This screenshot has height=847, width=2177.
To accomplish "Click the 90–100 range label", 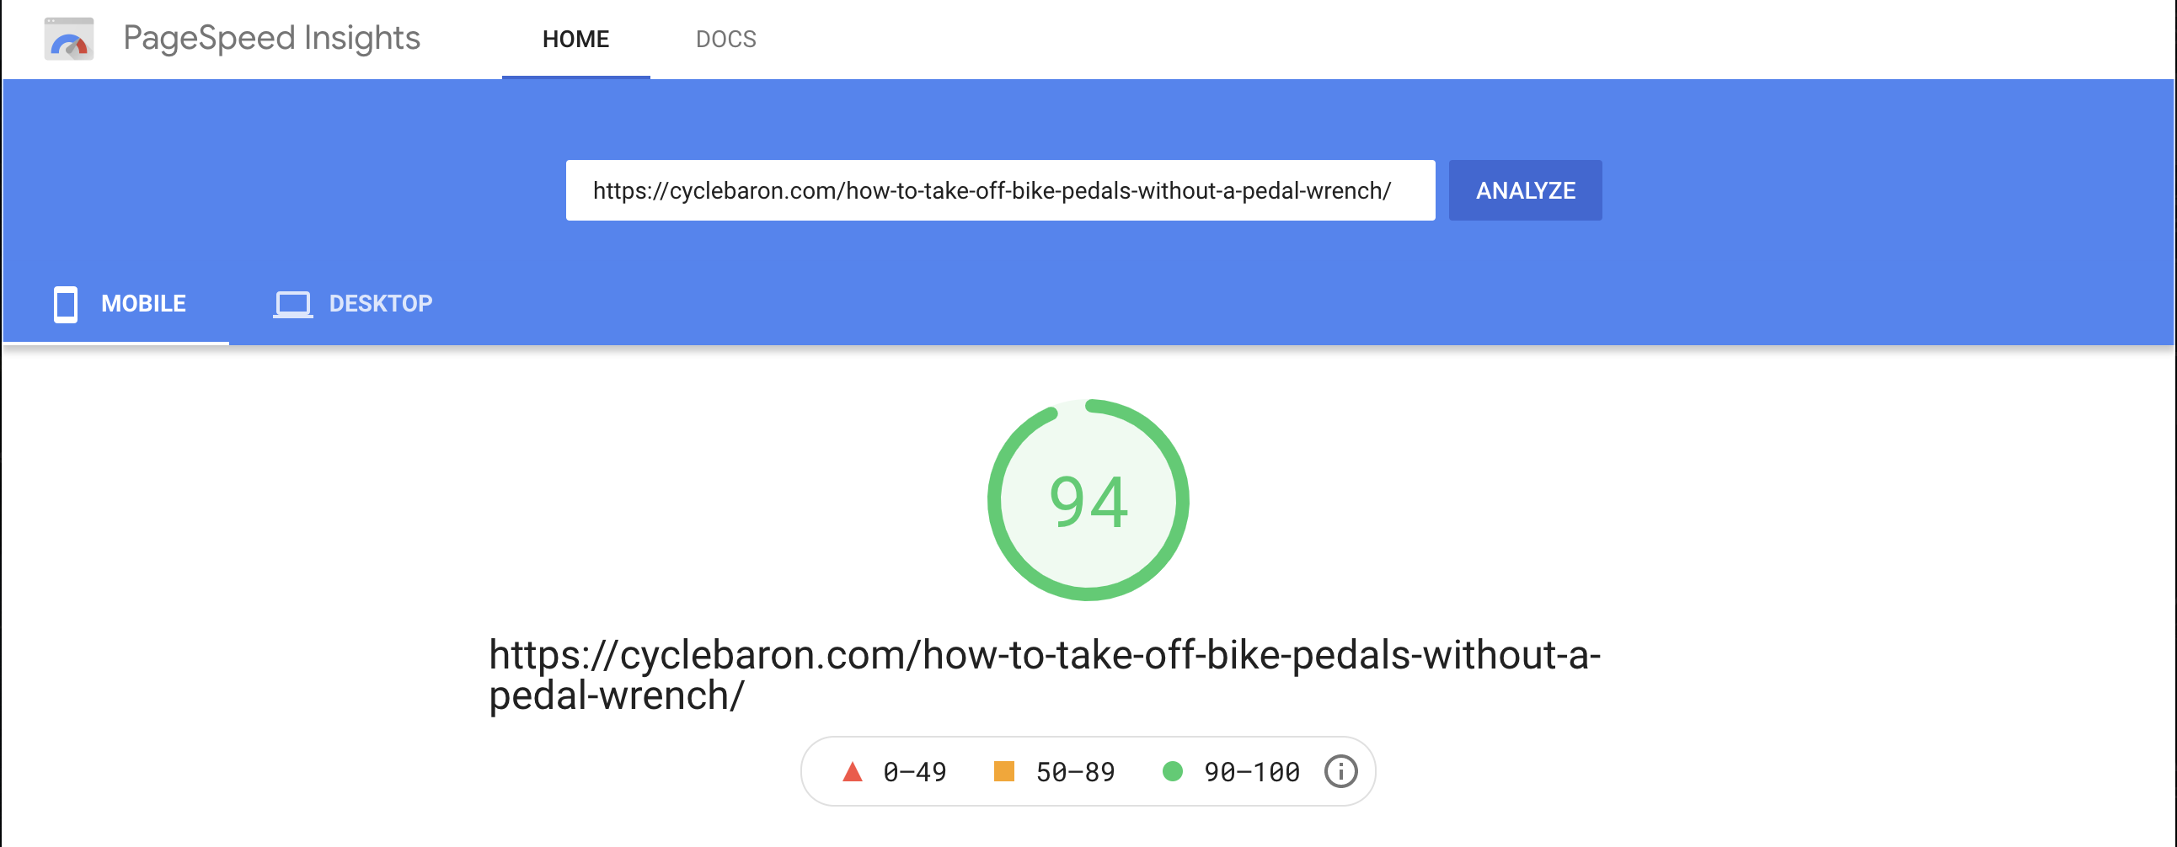I will (1252, 772).
